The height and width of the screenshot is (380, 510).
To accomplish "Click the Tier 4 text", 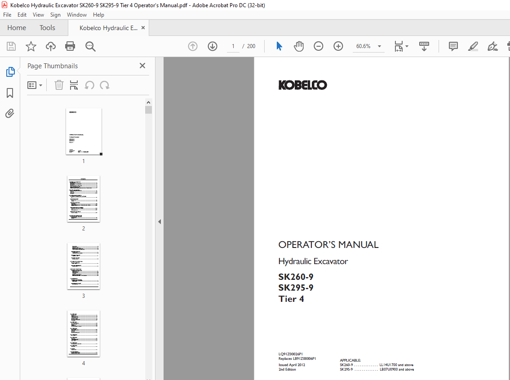I will coord(291,299).
